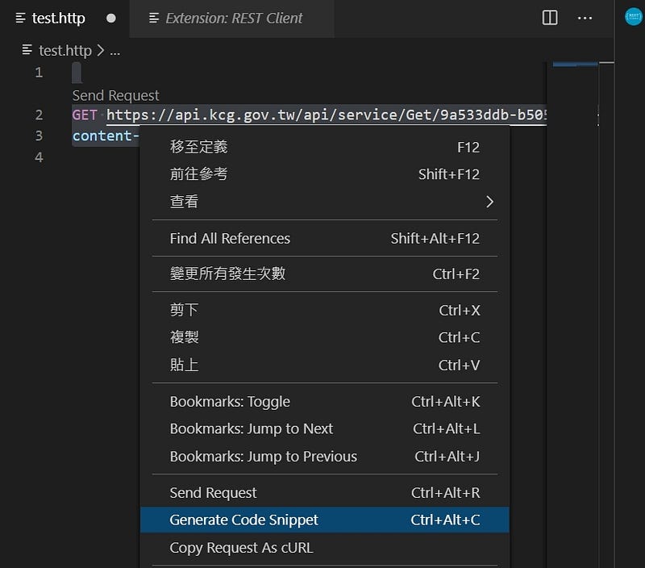Switch to the test.http tab
This screenshot has height=568, width=645.
click(57, 18)
